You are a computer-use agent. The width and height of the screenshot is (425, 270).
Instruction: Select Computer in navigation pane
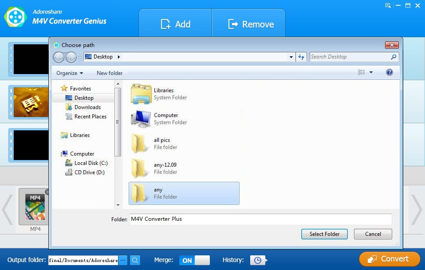coord(78,153)
